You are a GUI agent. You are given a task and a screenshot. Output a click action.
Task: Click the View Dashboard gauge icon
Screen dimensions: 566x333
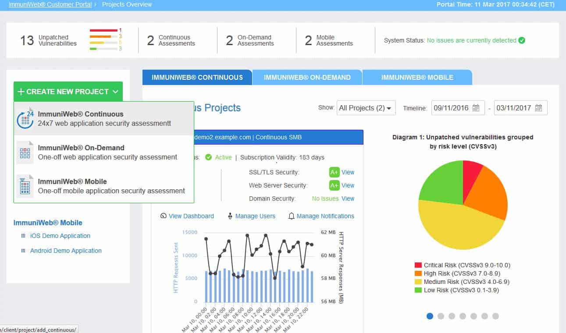[x=164, y=216]
